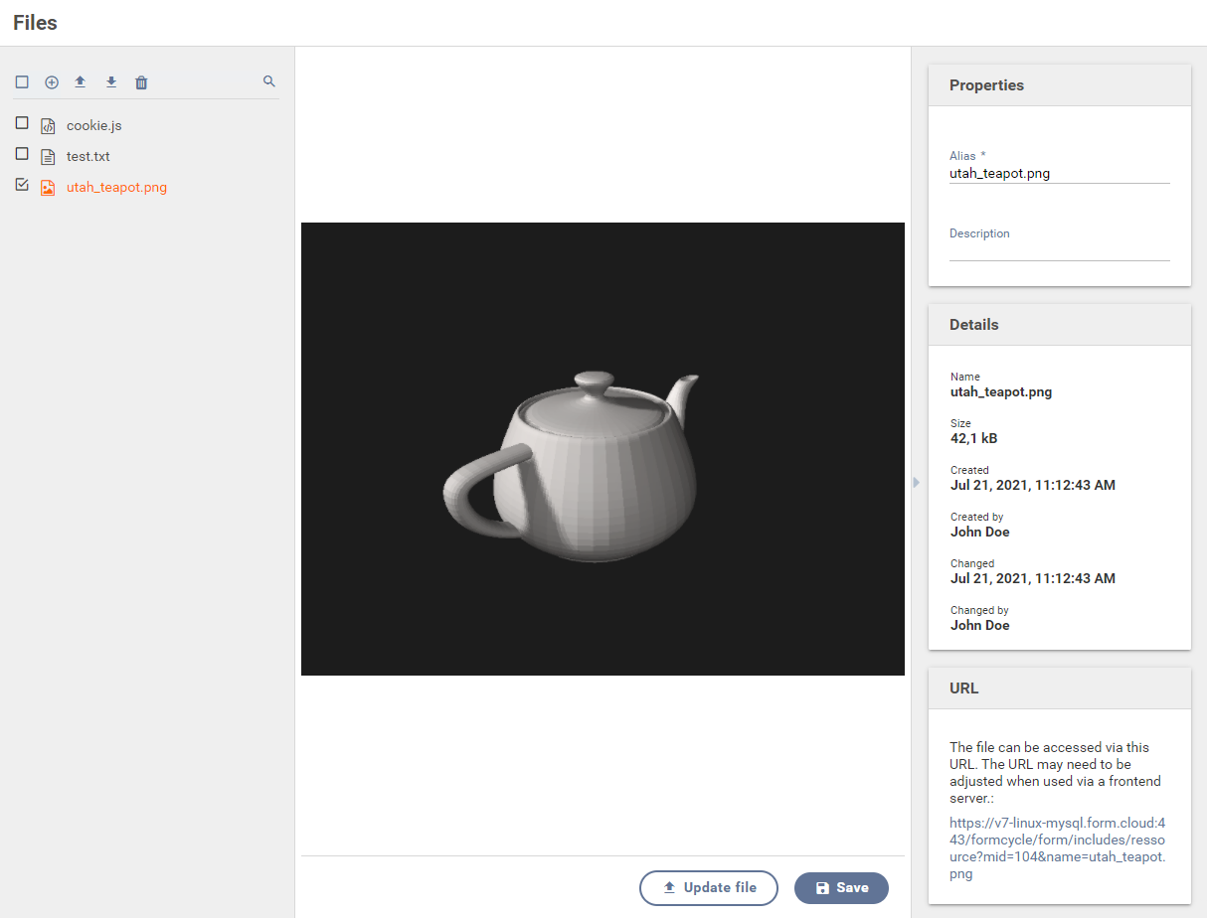Click the document icon of test.txt

coord(48,157)
